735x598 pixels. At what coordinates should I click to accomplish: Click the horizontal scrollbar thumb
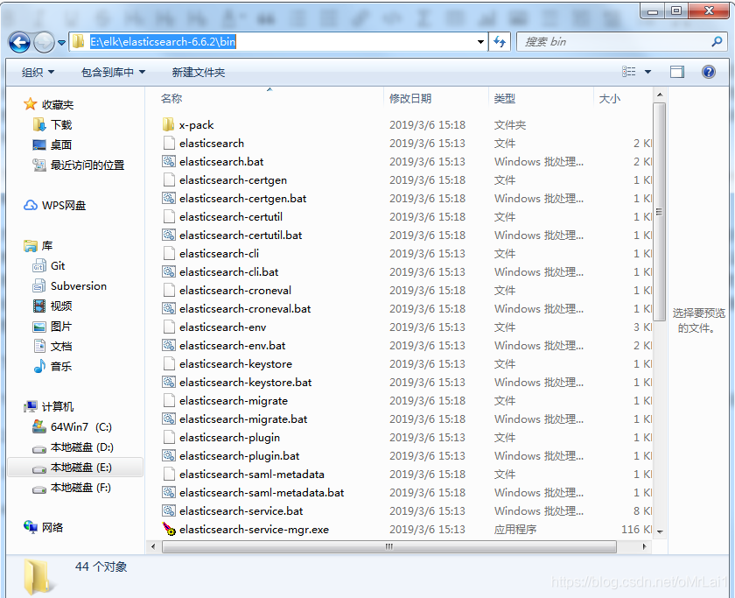(389, 546)
